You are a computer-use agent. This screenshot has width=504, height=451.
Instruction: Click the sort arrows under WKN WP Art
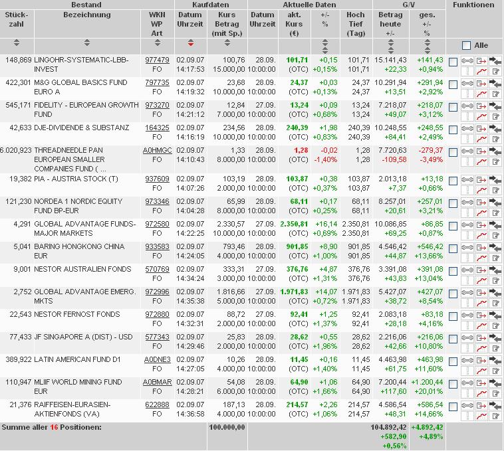tap(157, 43)
